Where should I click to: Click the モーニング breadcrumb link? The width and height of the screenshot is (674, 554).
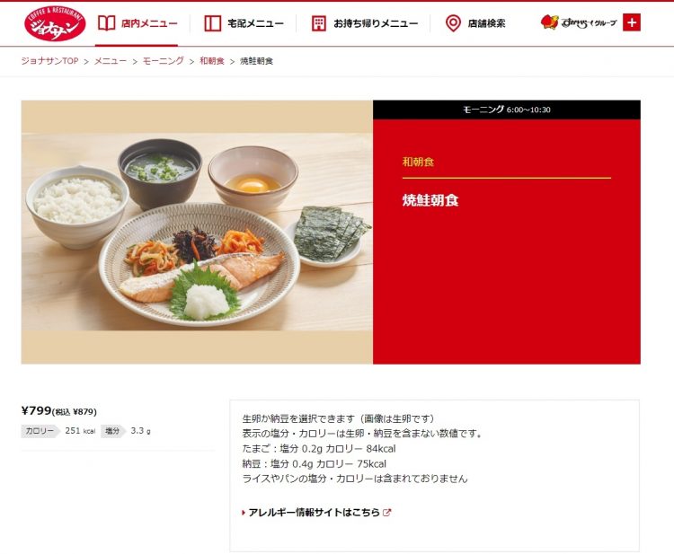pos(164,61)
